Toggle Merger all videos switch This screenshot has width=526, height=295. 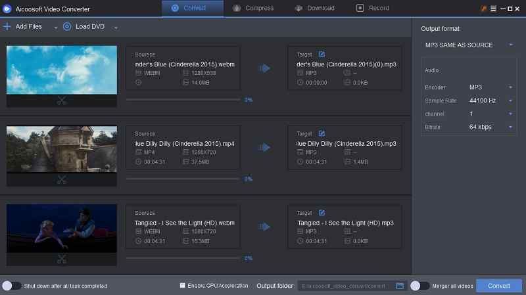[x=419, y=286]
